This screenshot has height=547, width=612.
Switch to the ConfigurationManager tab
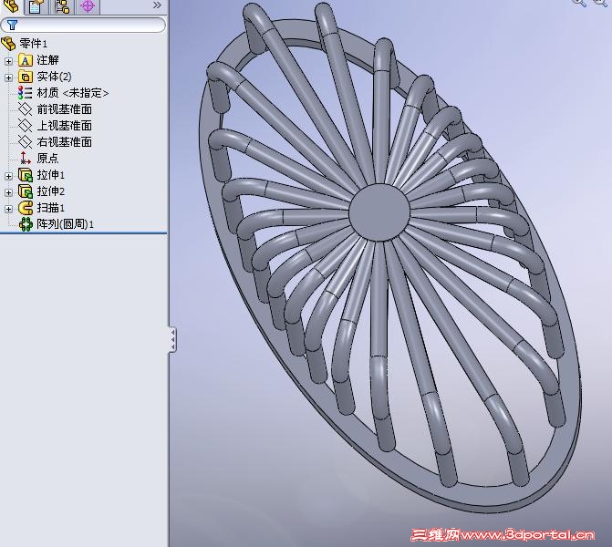click(62, 6)
